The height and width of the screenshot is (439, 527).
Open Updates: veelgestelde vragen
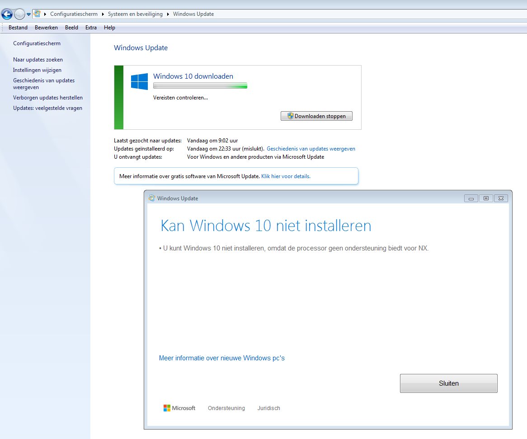[x=47, y=108]
